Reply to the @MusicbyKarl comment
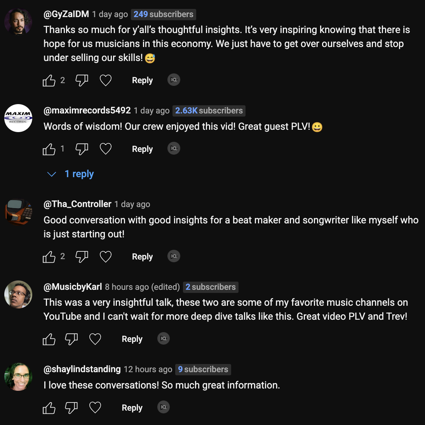The width and height of the screenshot is (425, 425). pyautogui.click(x=132, y=339)
